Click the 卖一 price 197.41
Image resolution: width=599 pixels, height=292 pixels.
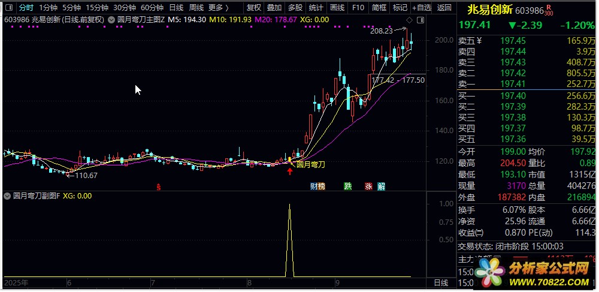pos(513,84)
